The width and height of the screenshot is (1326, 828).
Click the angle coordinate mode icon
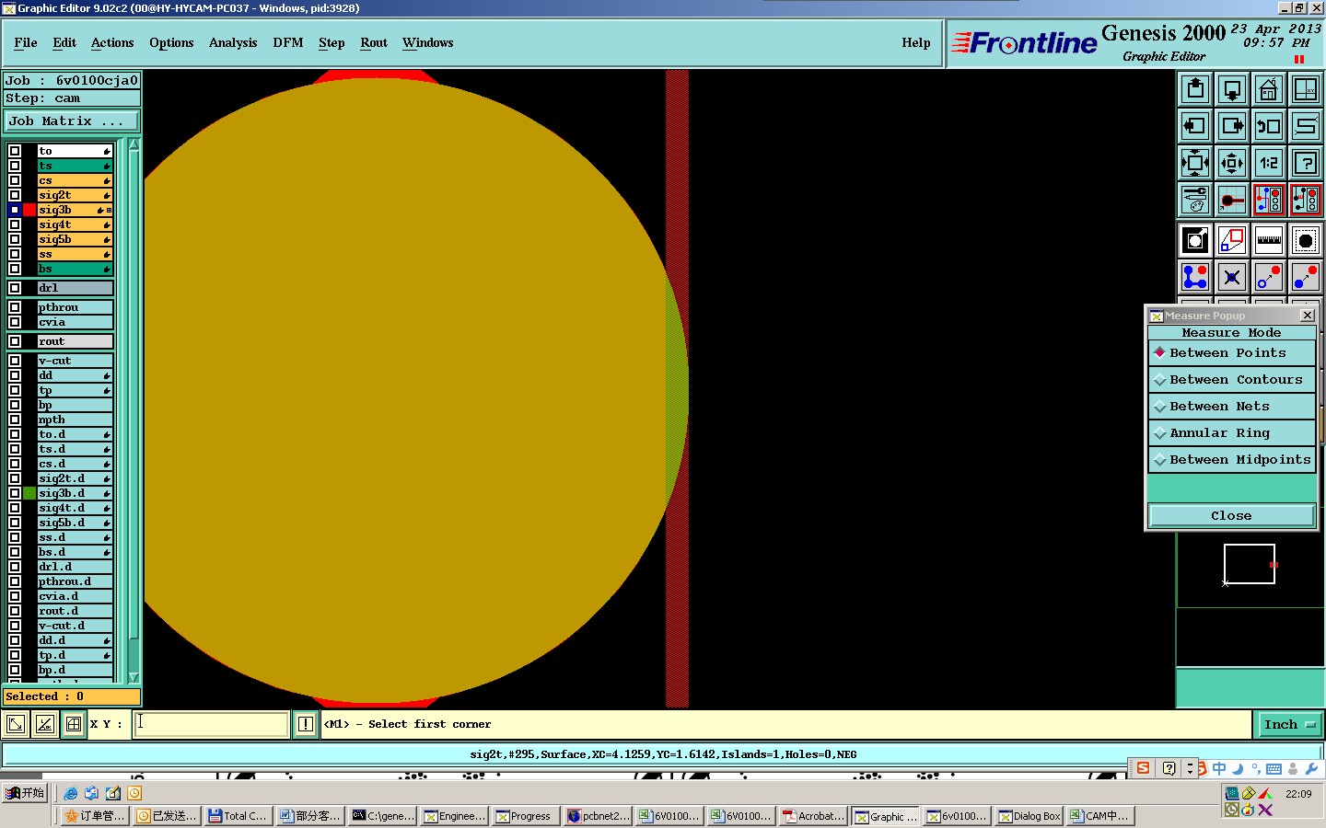(44, 724)
